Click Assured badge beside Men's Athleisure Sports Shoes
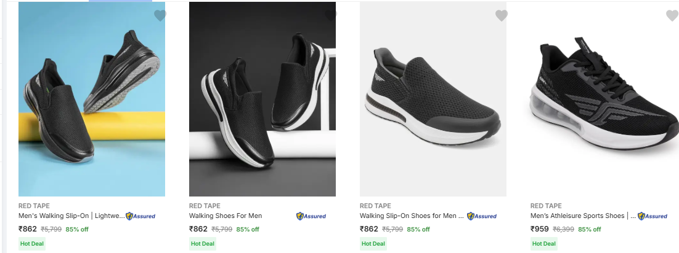Image resolution: width=679 pixels, height=253 pixels. (653, 216)
